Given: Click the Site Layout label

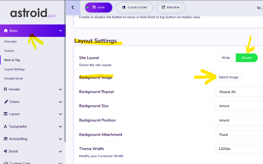Looking at the screenshot, I should coord(89,58).
